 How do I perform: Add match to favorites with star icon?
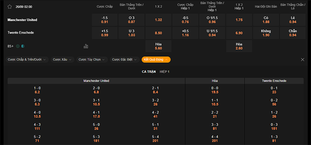(9, 7)
